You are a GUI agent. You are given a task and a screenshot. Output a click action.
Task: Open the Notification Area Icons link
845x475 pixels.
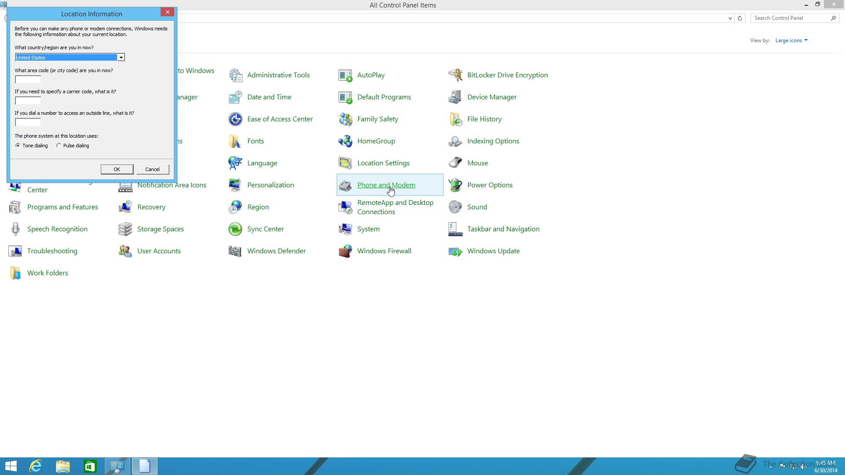click(172, 185)
